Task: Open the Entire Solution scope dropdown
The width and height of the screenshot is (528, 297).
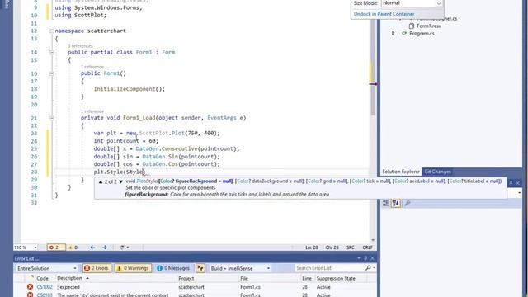Action: [x=47, y=268]
